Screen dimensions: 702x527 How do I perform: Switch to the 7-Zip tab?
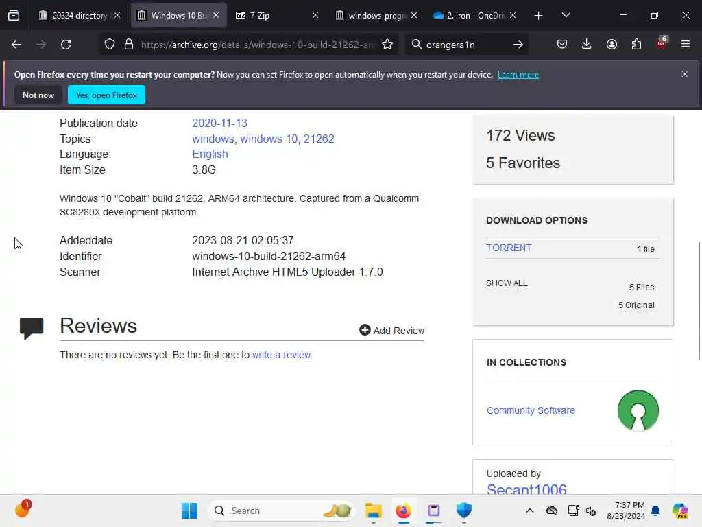click(276, 15)
